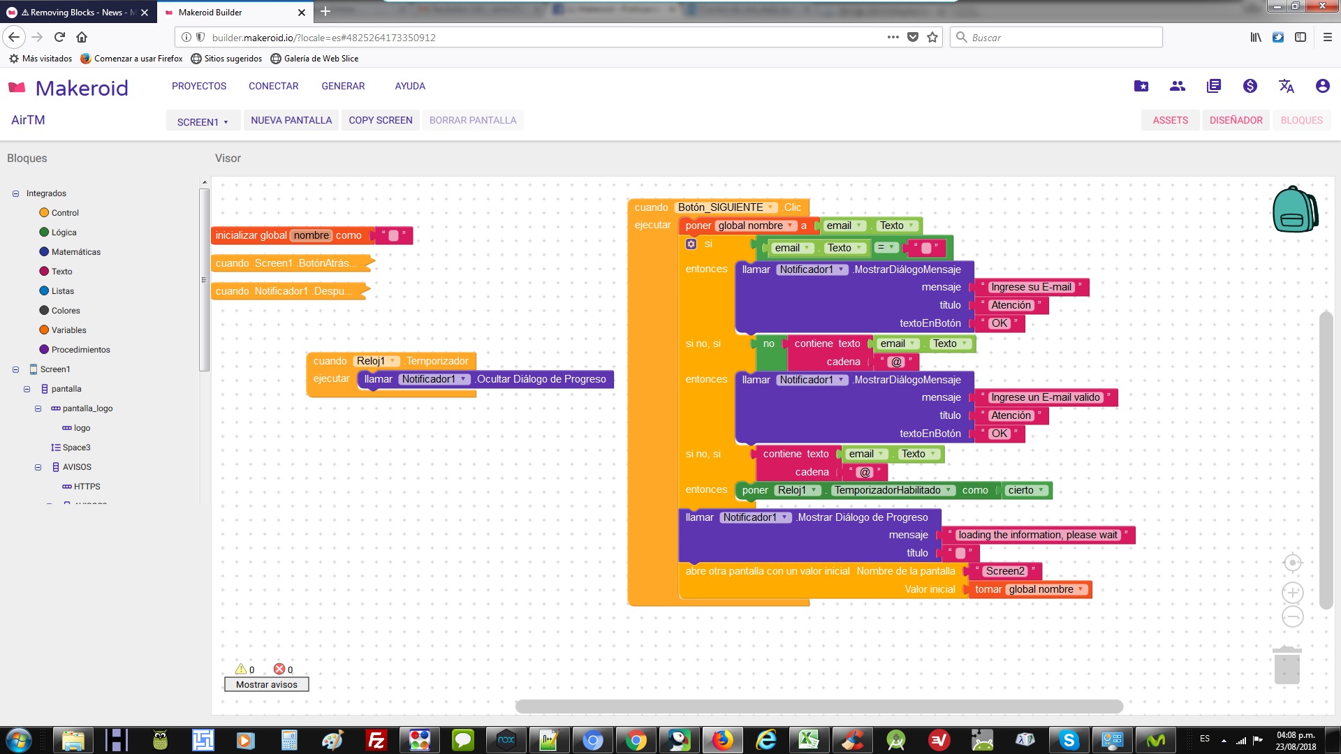Viewport: 1341px width, 754px height.
Task: Open the translate language icon
Action: point(1286,86)
